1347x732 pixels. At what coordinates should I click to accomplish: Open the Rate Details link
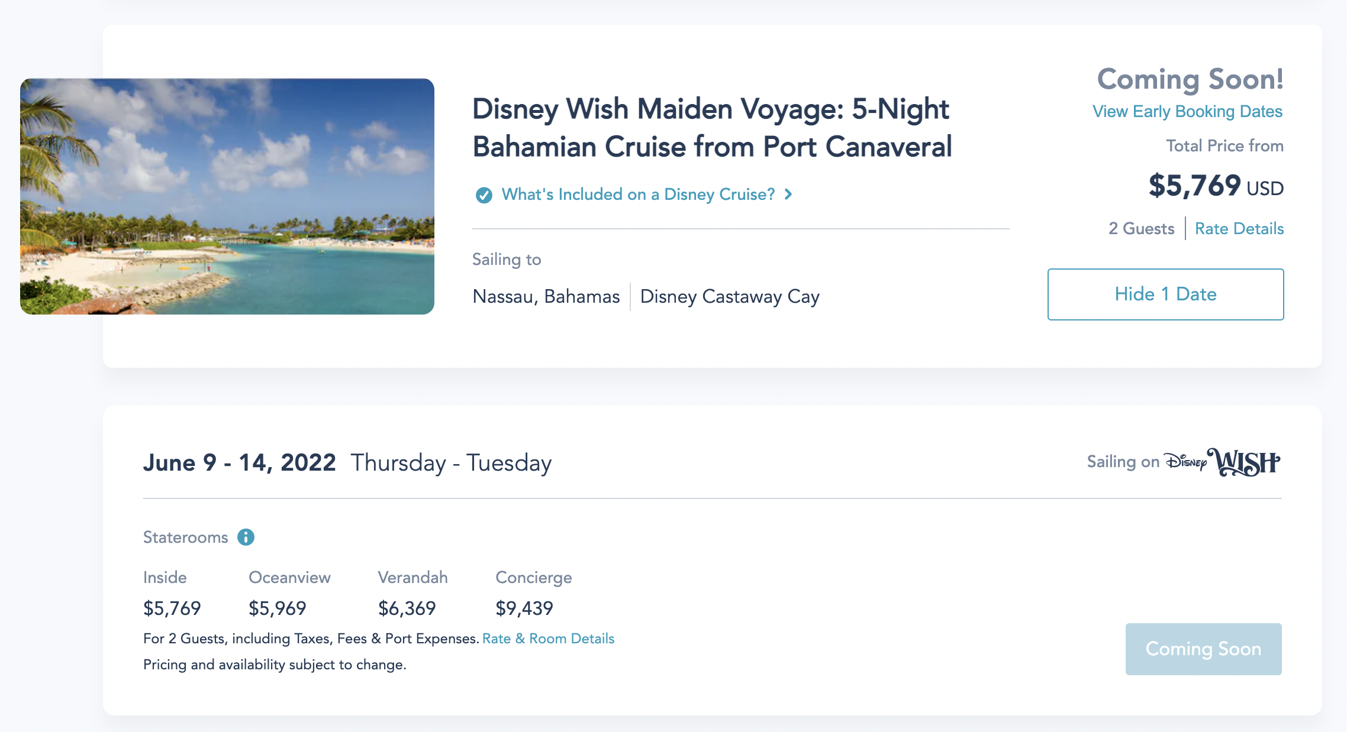[x=1239, y=229]
